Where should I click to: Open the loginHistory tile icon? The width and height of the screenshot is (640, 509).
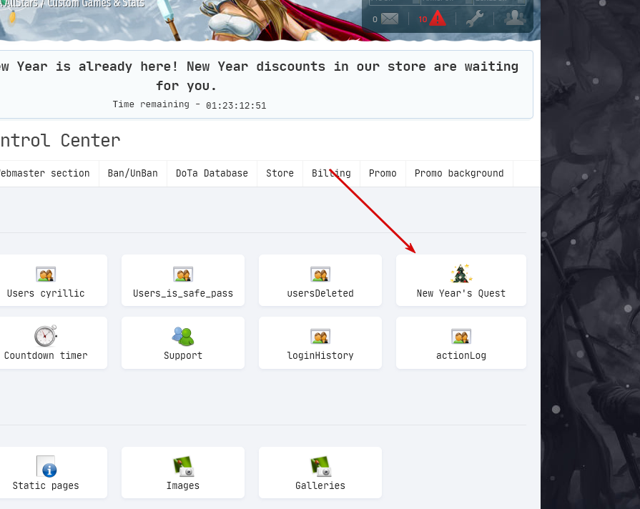(x=320, y=336)
